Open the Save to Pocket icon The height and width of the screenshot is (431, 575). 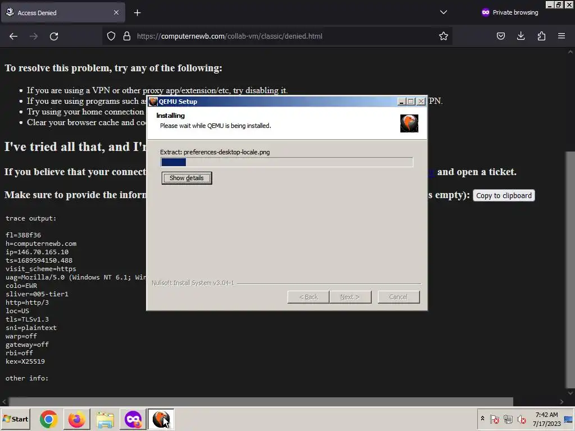tap(500, 36)
